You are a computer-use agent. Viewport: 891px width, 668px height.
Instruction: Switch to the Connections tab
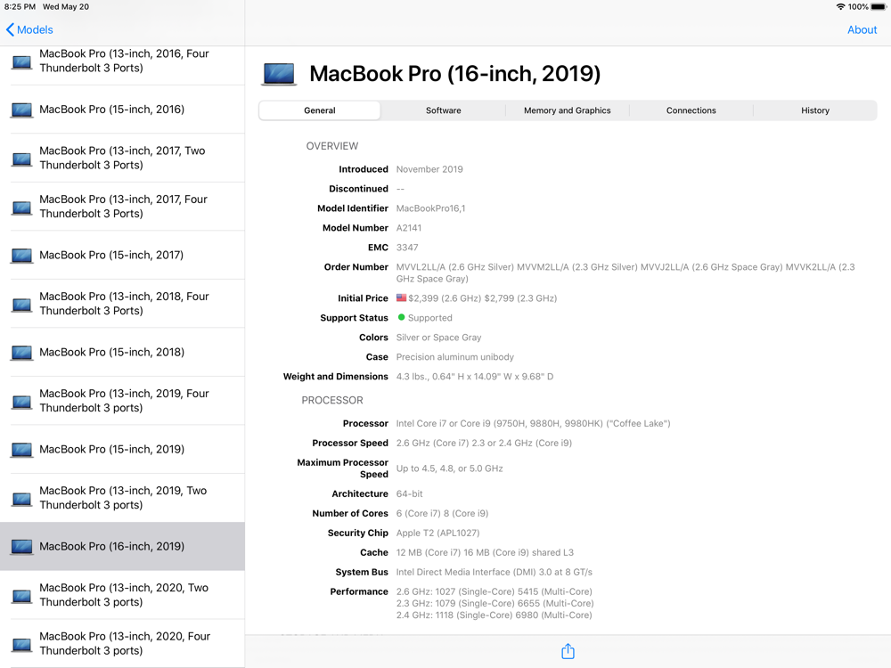691,110
